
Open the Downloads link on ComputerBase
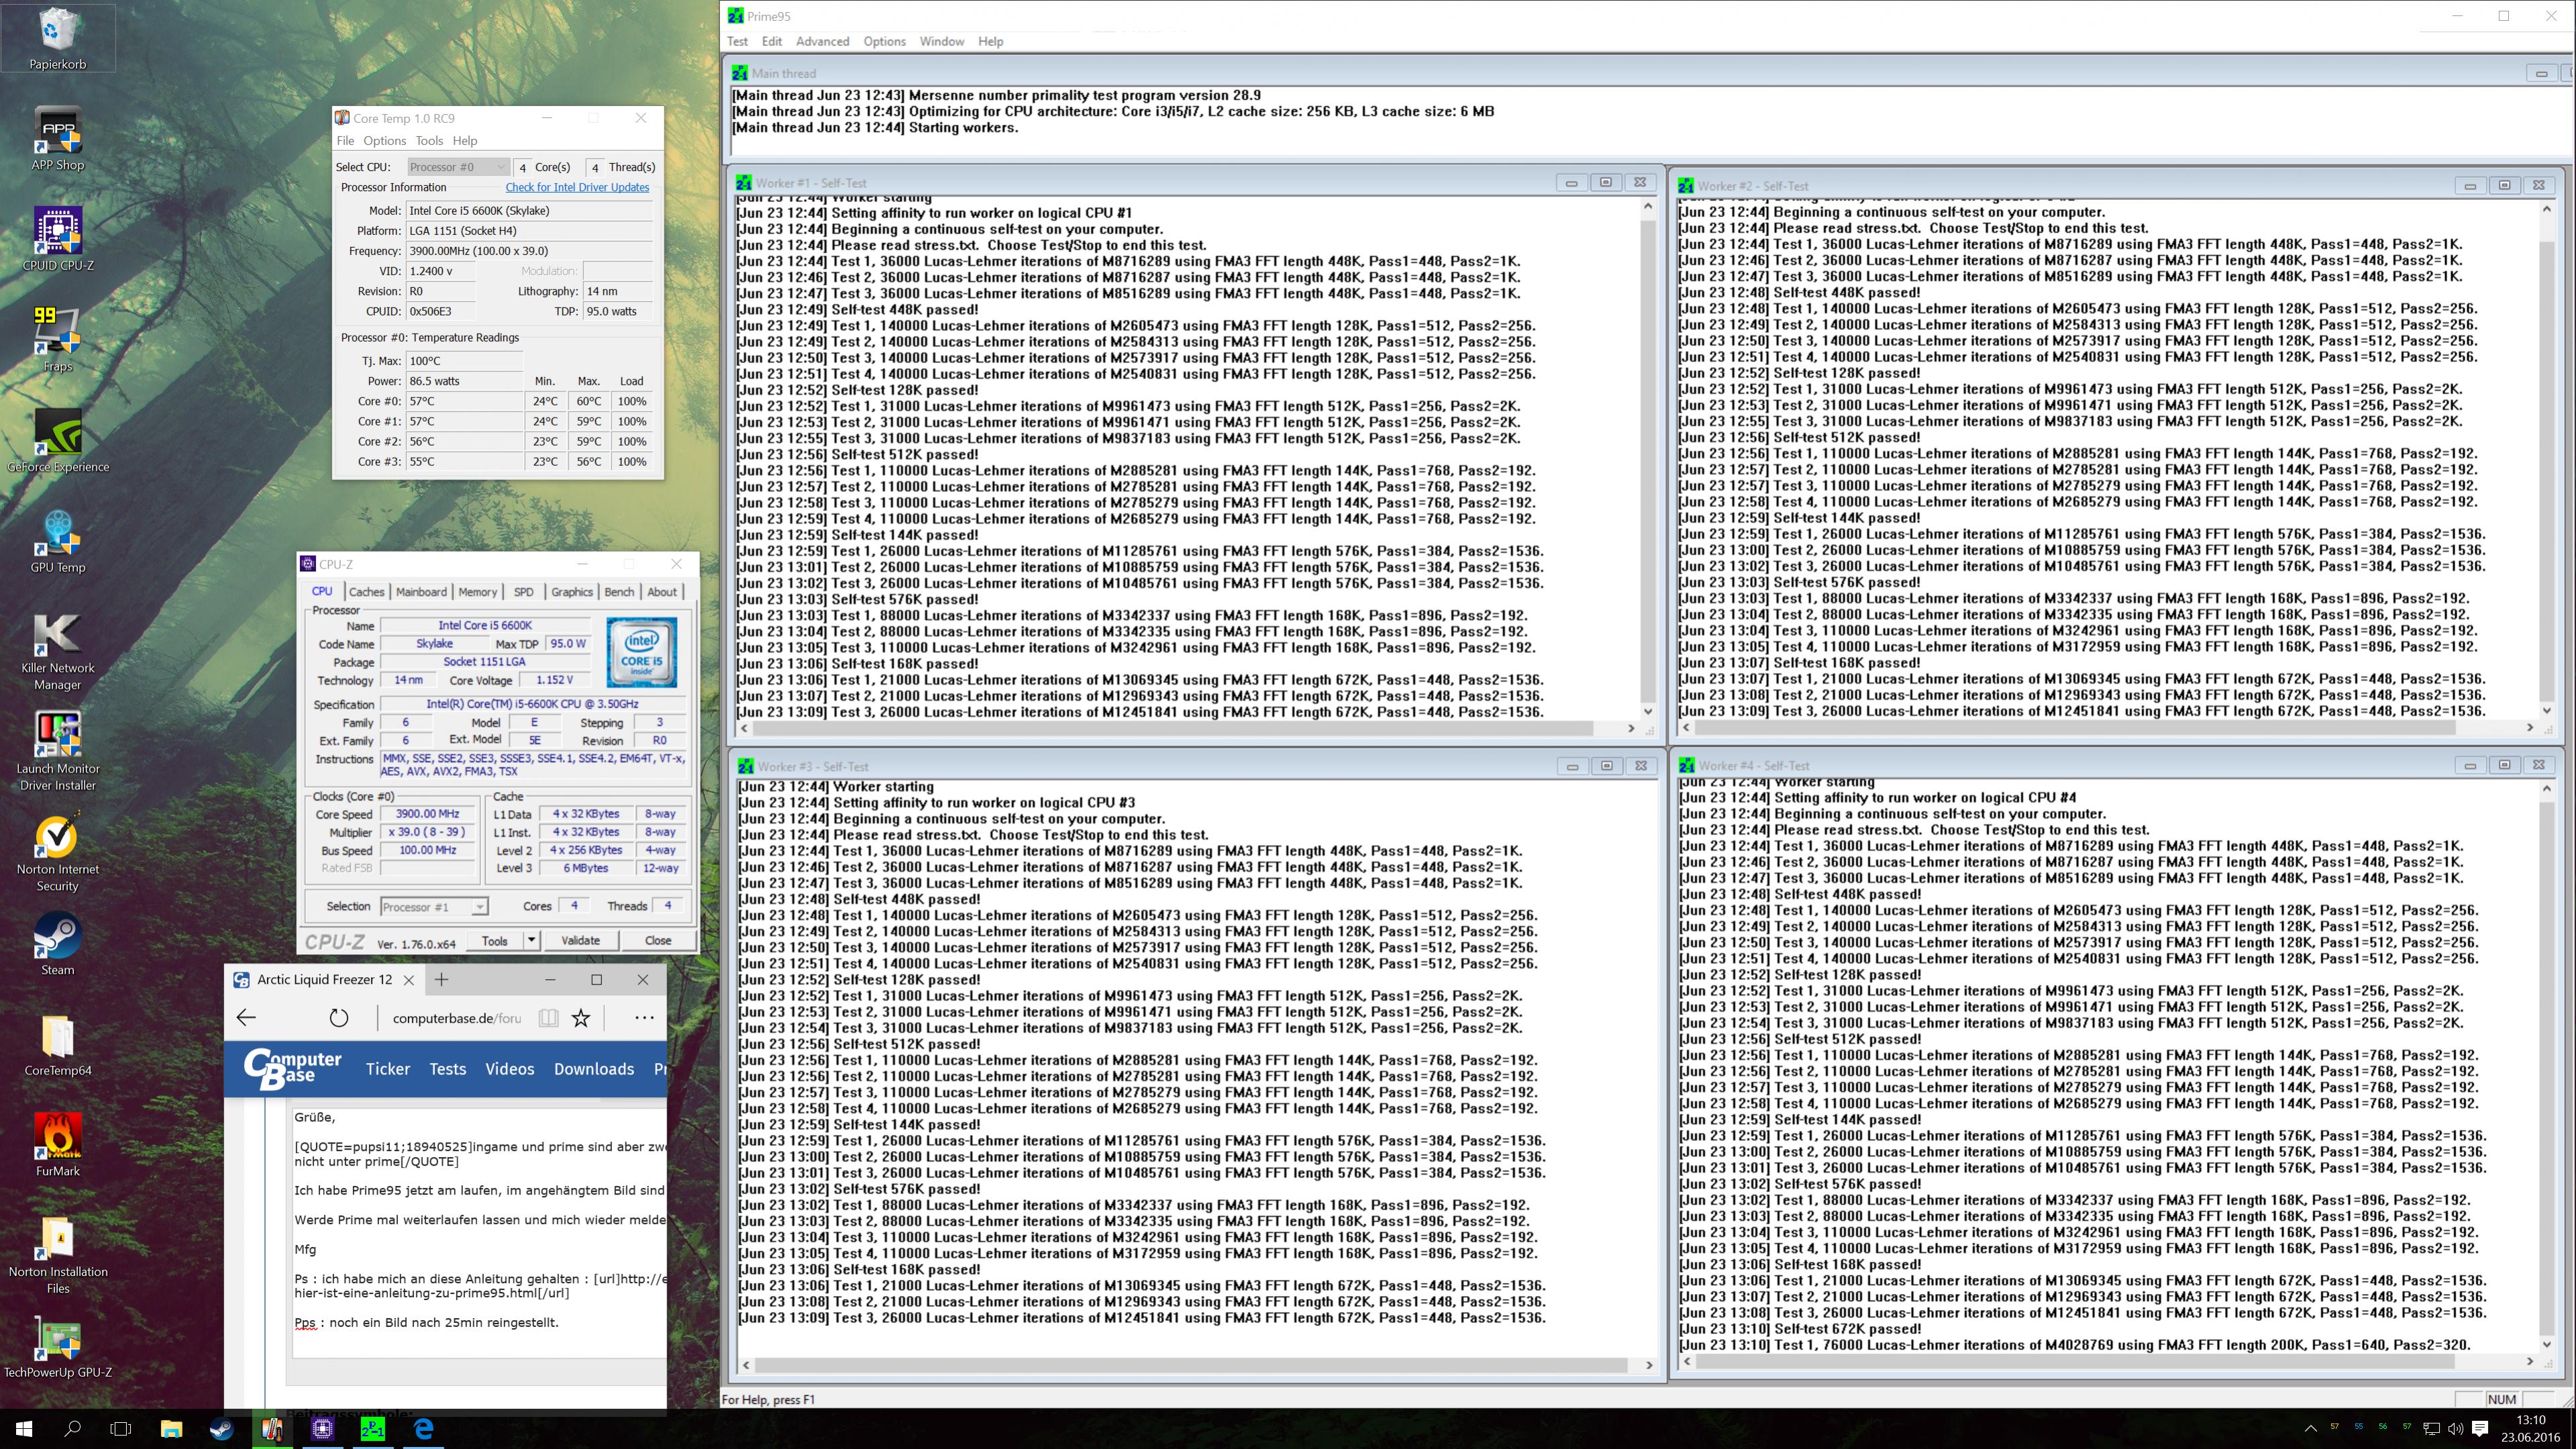594,1069
